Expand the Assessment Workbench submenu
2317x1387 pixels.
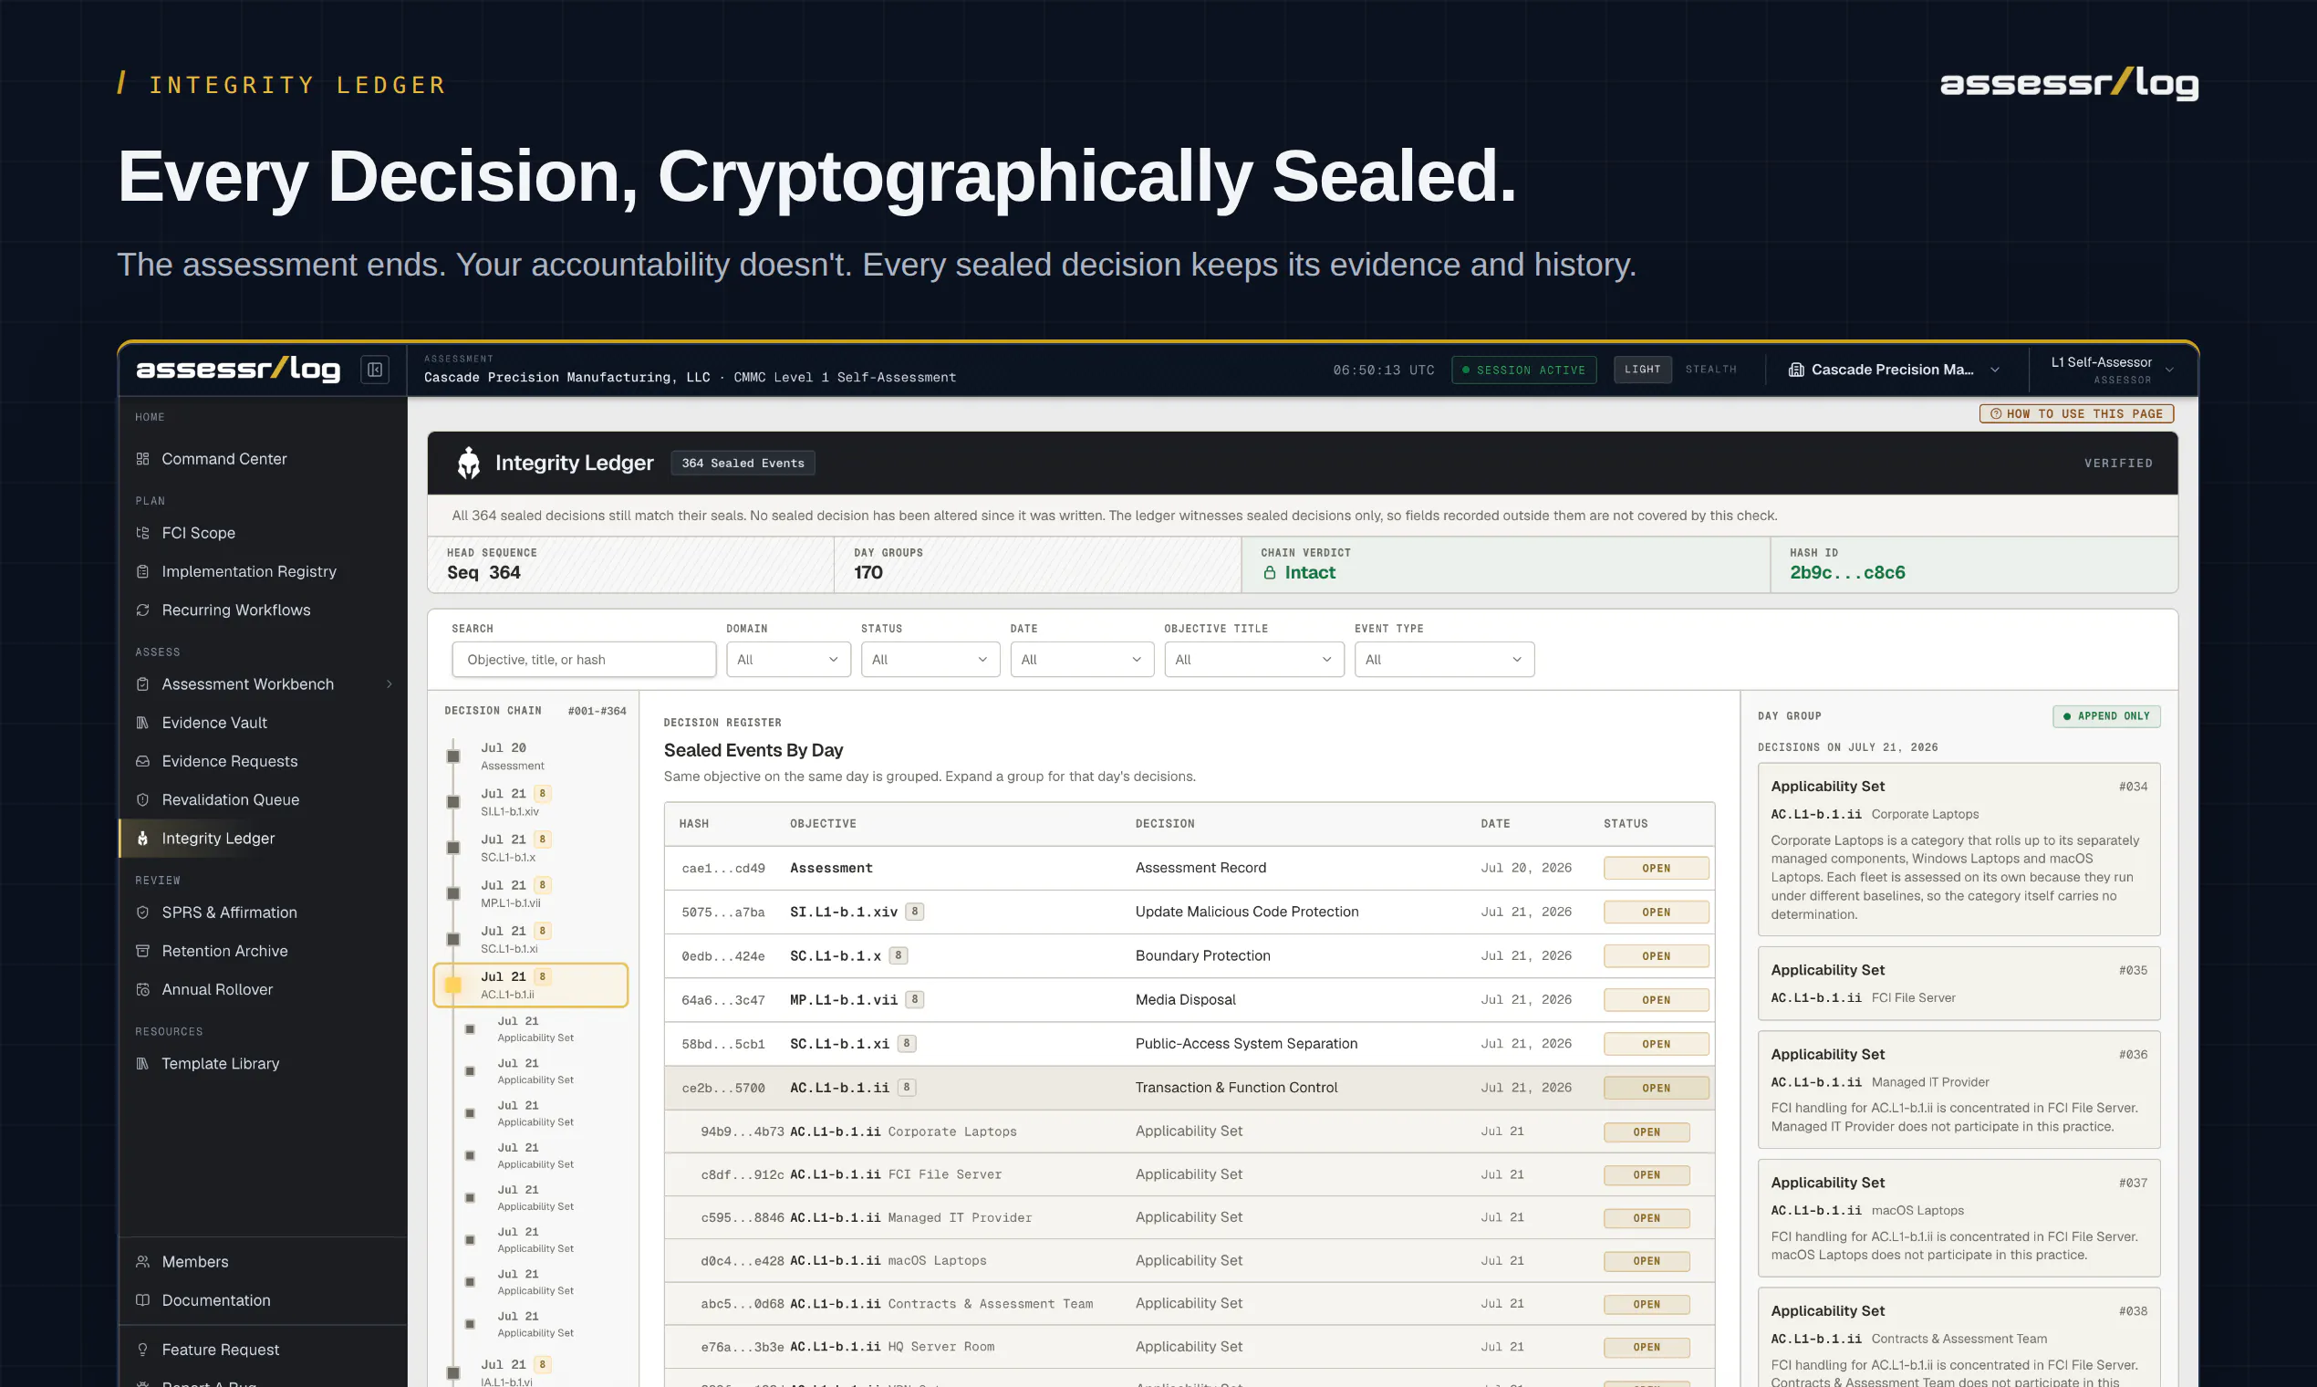(389, 684)
